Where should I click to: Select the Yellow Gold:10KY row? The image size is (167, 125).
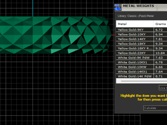pos(142,34)
